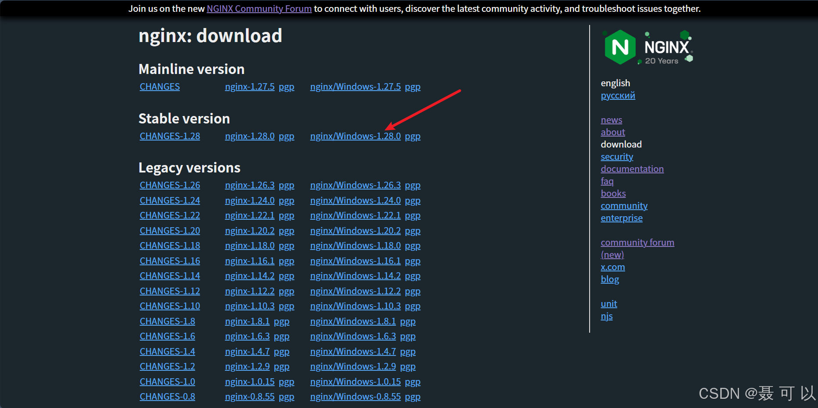This screenshot has width=818, height=408.
Task: Open CHANGES-1.20 link
Action: point(170,231)
